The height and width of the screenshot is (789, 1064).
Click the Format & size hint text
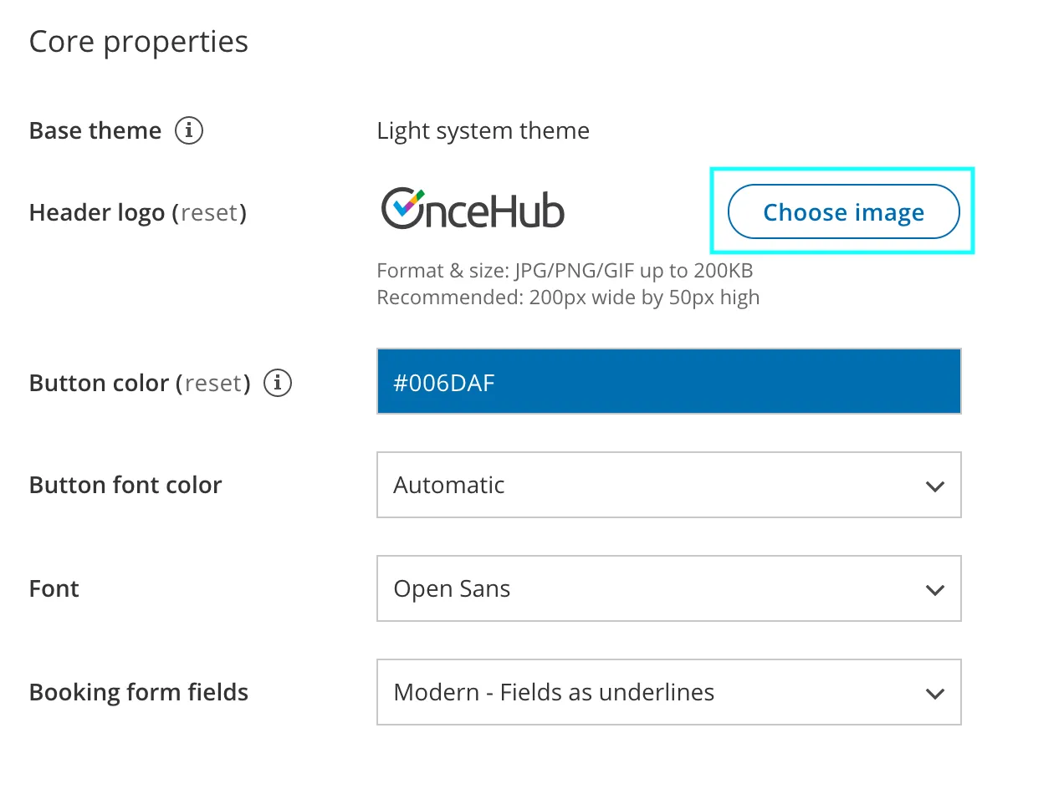click(x=565, y=271)
